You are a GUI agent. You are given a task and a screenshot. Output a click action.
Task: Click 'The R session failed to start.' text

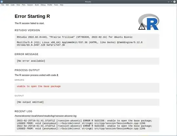click(29, 23)
